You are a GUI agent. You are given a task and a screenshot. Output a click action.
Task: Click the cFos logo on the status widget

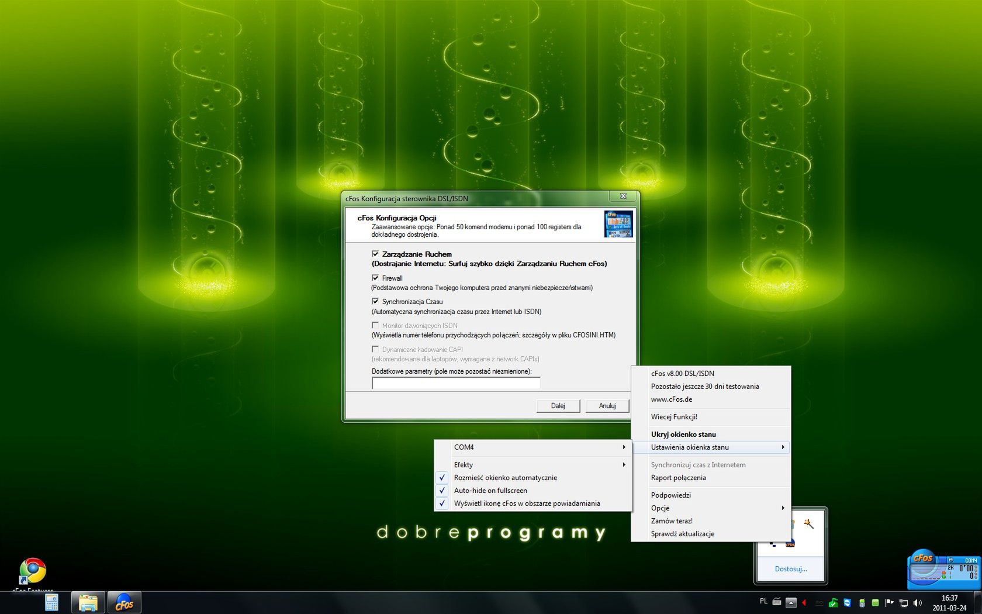pyautogui.click(x=924, y=558)
